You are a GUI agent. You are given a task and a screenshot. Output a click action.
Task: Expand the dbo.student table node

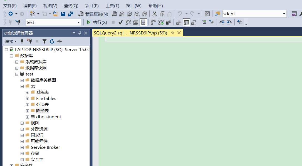coord(27,117)
